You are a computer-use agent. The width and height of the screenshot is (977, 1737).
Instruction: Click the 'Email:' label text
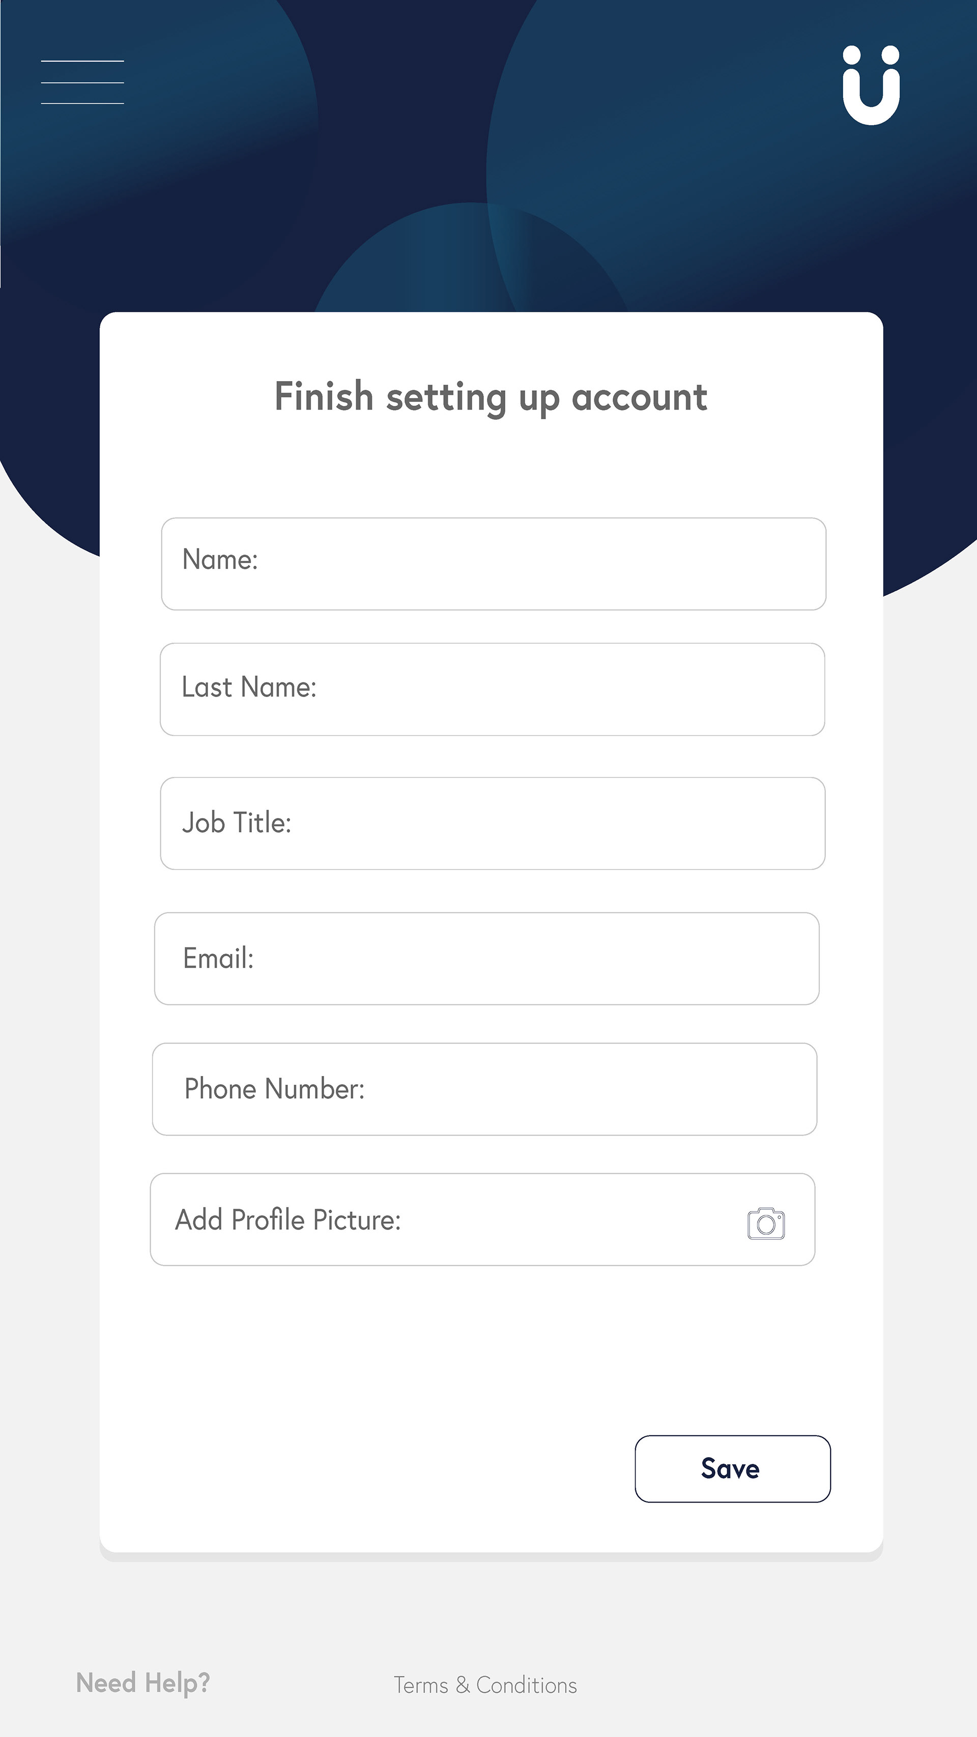[218, 958]
